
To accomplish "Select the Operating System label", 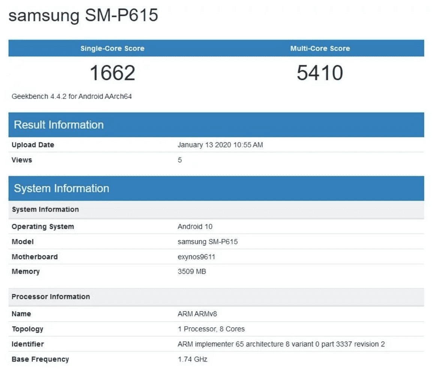I will (x=43, y=226).
